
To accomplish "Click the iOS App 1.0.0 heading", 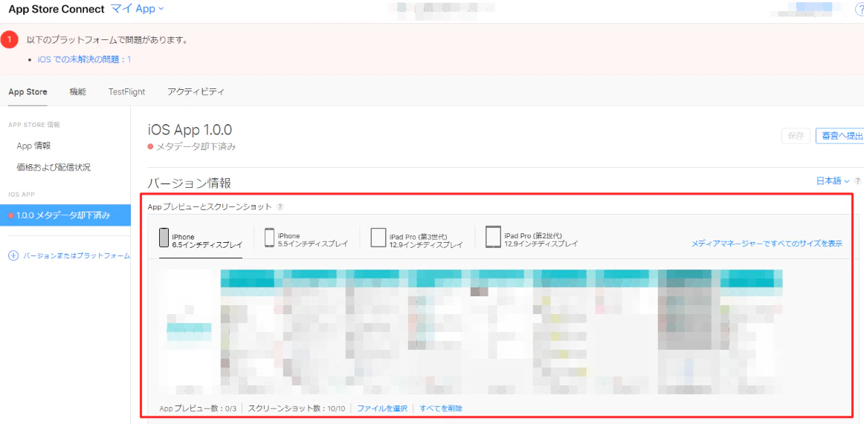I will pyautogui.click(x=190, y=130).
